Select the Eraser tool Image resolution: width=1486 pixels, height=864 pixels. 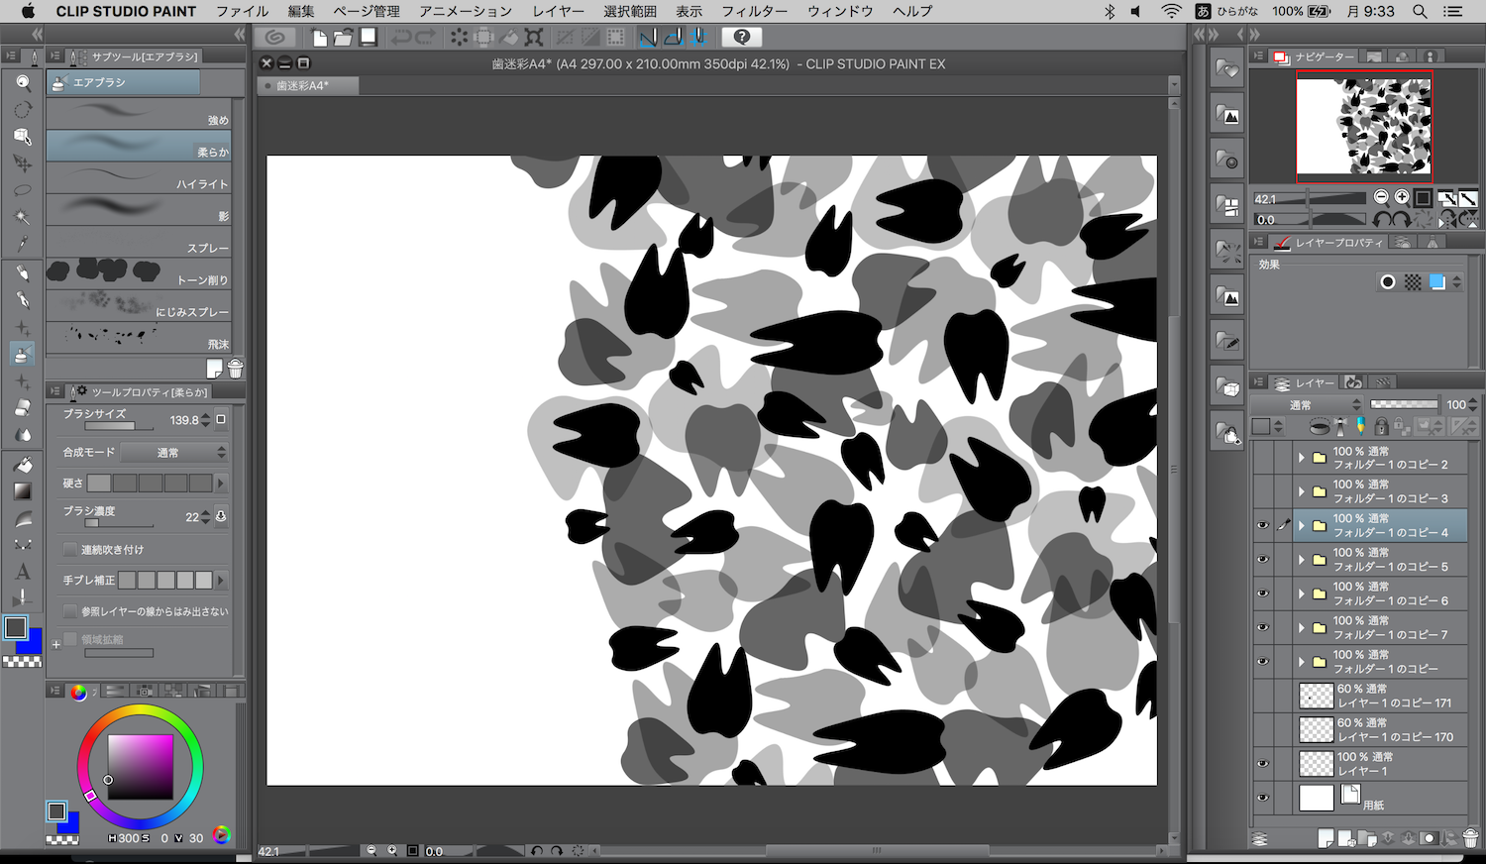click(23, 408)
